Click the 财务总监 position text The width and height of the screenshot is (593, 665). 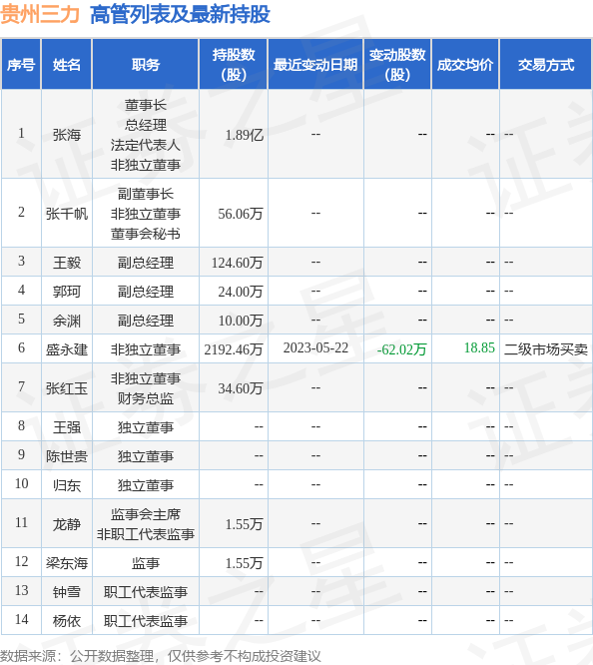pos(146,397)
